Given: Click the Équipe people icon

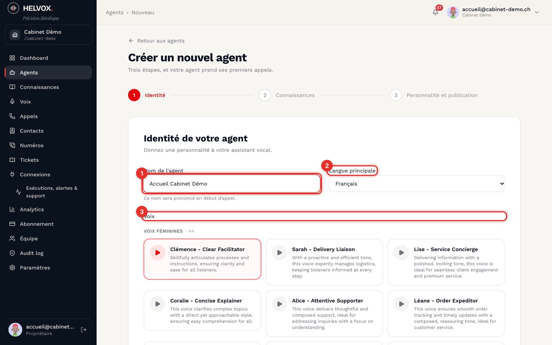Looking at the screenshot, I should coord(12,238).
